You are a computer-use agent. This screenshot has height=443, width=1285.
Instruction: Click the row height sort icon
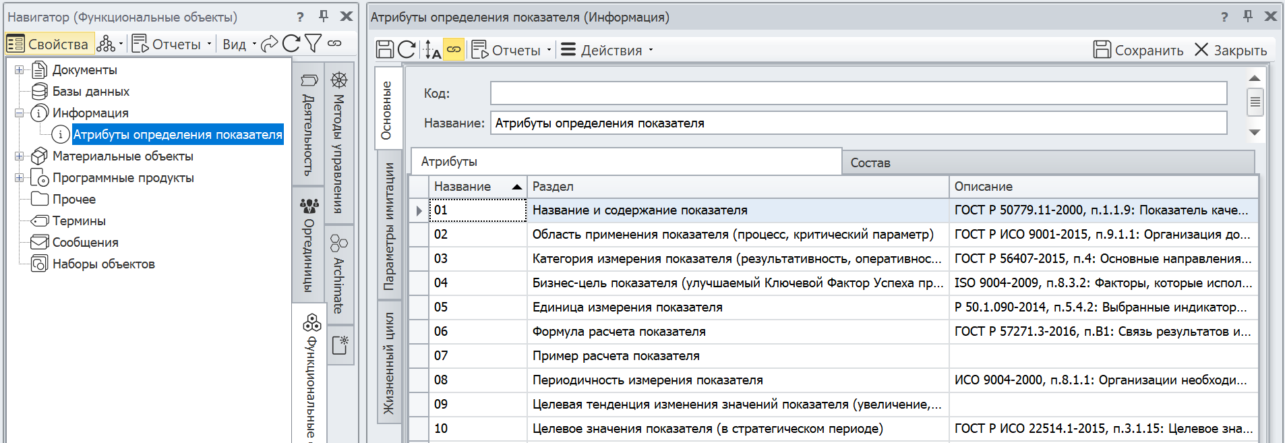pyautogui.click(x=431, y=50)
